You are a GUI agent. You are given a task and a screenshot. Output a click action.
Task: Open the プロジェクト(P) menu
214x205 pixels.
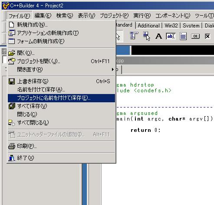pos(114,16)
